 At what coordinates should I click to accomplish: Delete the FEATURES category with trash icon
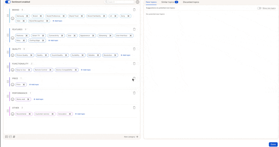134,29
